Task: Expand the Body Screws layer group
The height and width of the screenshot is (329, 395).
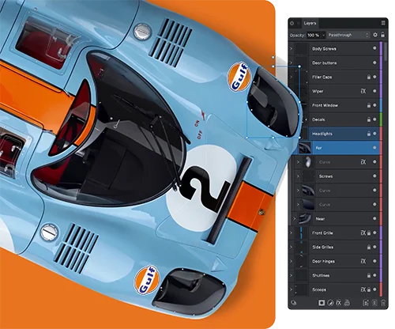Action: click(x=292, y=49)
